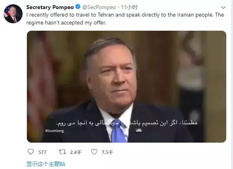Screen dimensions: 233x169
Task: Click the blue verified badge
Action: coord(78,7)
